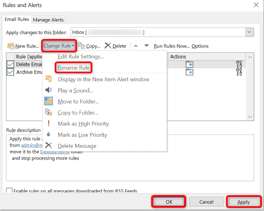
Task: Switch to the Manage Alerts tab
Action: coord(48,20)
